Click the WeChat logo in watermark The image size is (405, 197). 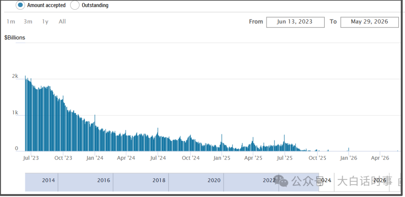pyautogui.click(x=281, y=181)
